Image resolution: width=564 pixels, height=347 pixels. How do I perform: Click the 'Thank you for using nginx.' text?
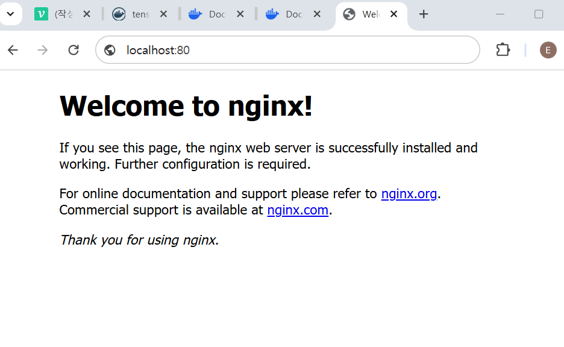tap(139, 240)
